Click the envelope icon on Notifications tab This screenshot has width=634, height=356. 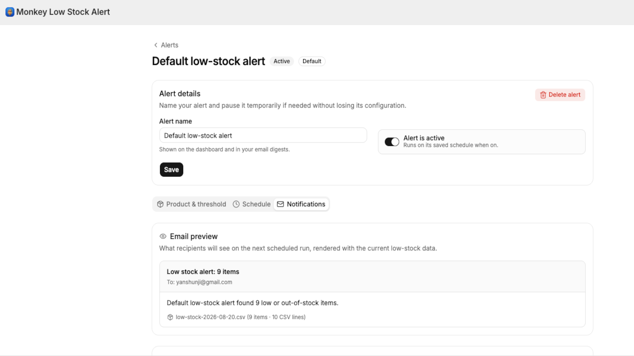[281, 204]
